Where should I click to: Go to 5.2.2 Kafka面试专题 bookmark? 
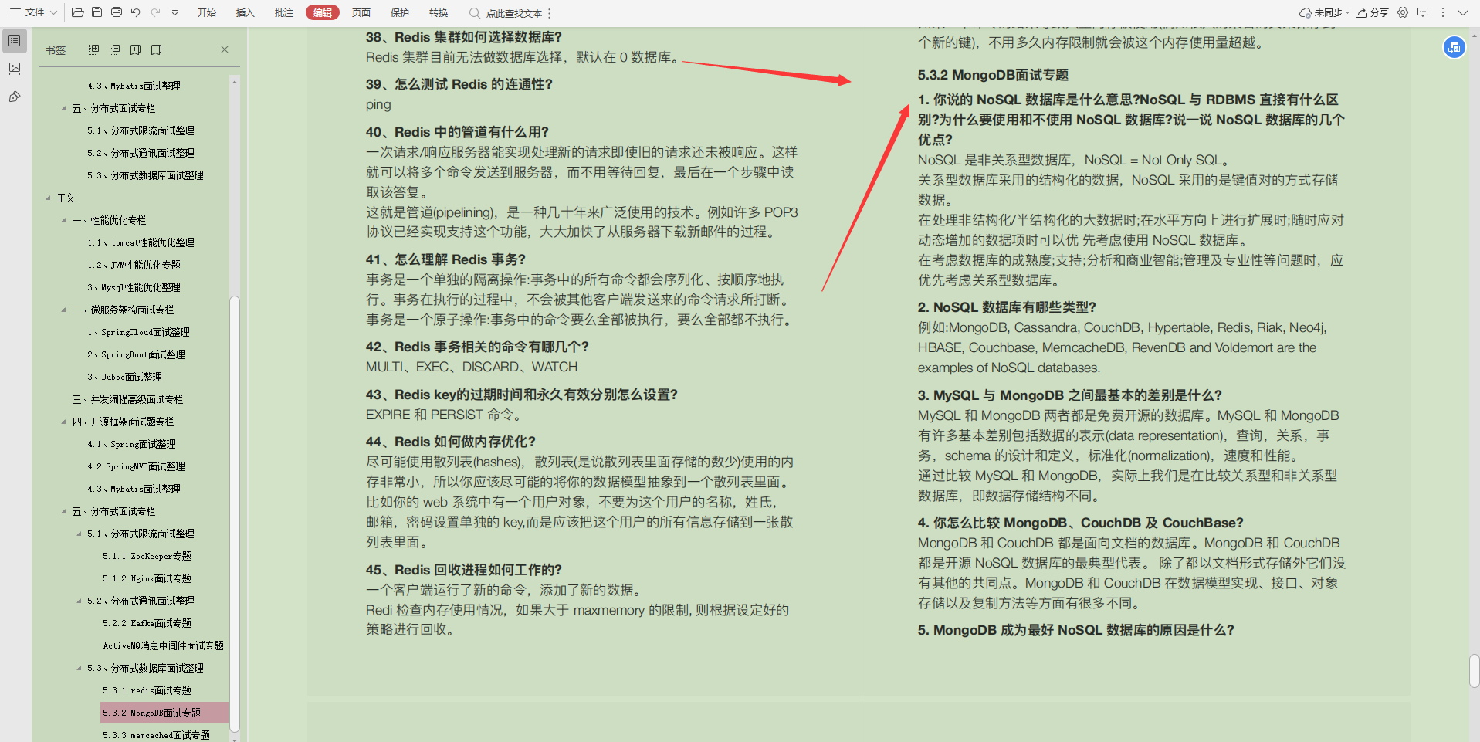[x=147, y=623]
